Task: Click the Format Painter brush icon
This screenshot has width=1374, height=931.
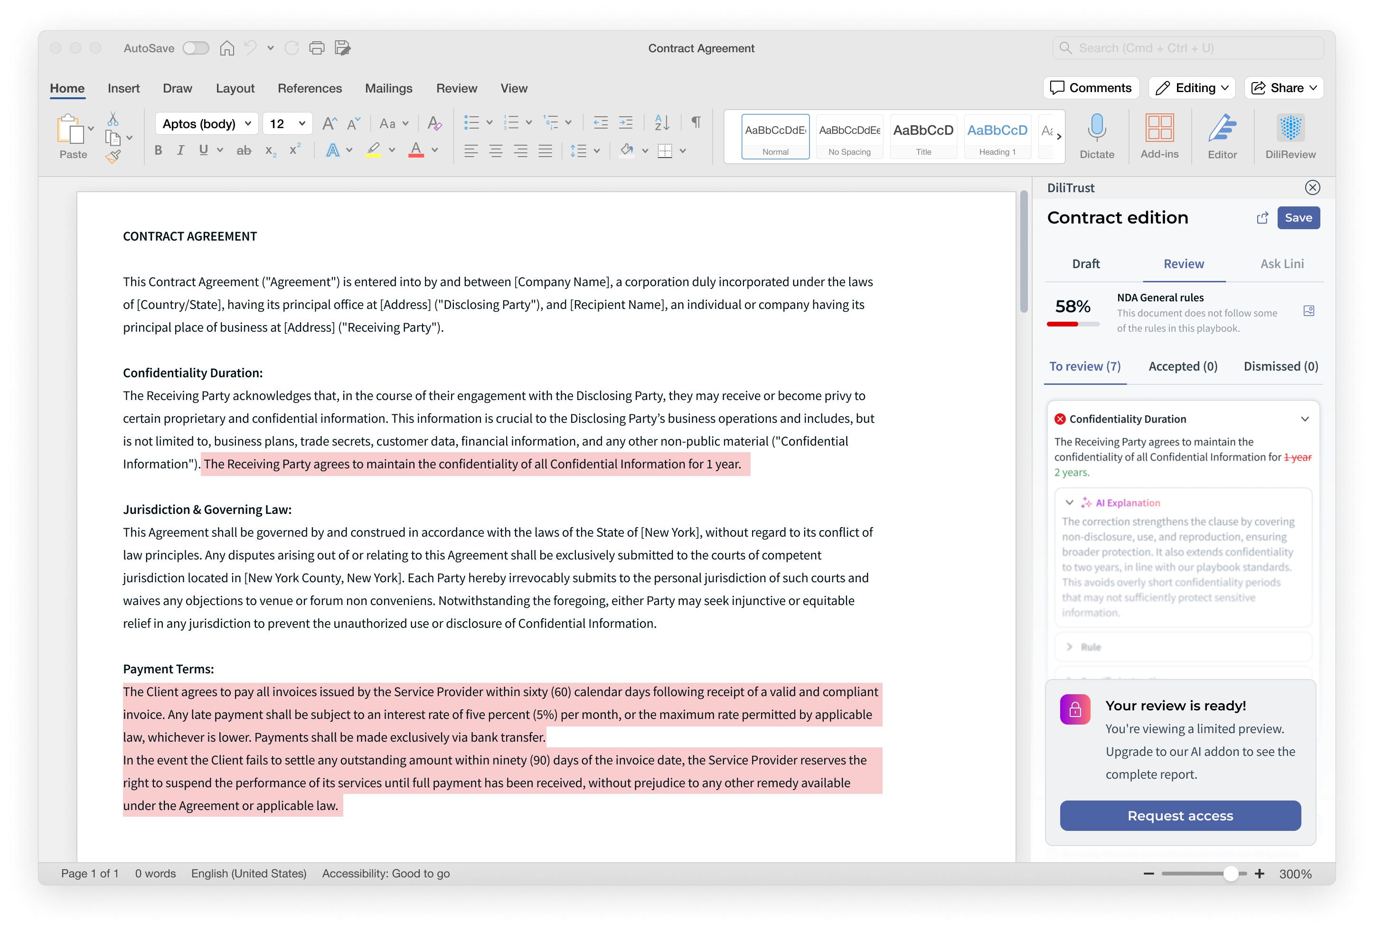Action: 113,157
